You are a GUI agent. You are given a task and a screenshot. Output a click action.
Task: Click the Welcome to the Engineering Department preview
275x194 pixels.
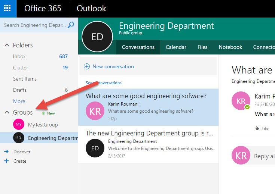[x=161, y=148]
